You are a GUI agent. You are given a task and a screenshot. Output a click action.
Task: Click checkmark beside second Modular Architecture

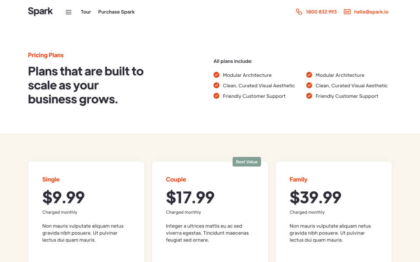[309, 75]
